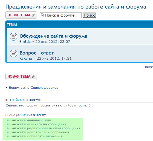The height and width of the screenshot is (141, 153).
Task: Open the topic Обсуждение сайта и форума
Action: pos(53,36)
